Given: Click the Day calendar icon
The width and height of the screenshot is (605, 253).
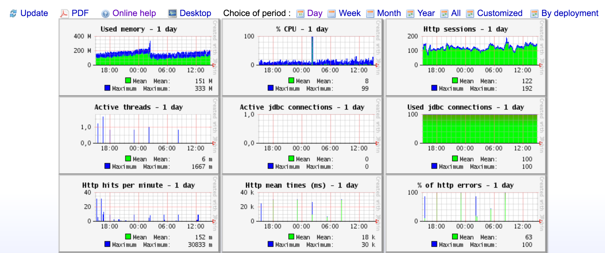Looking at the screenshot, I should (300, 14).
